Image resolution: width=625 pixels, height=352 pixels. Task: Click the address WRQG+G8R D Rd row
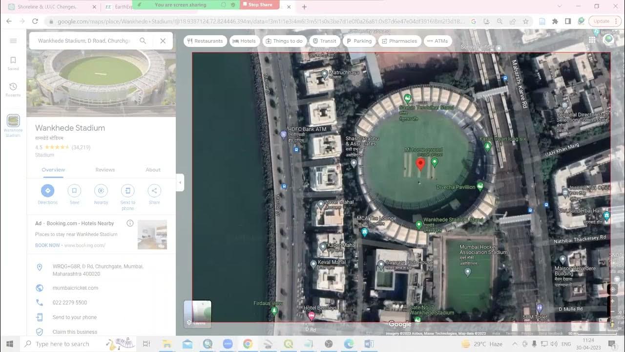pyautogui.click(x=101, y=270)
